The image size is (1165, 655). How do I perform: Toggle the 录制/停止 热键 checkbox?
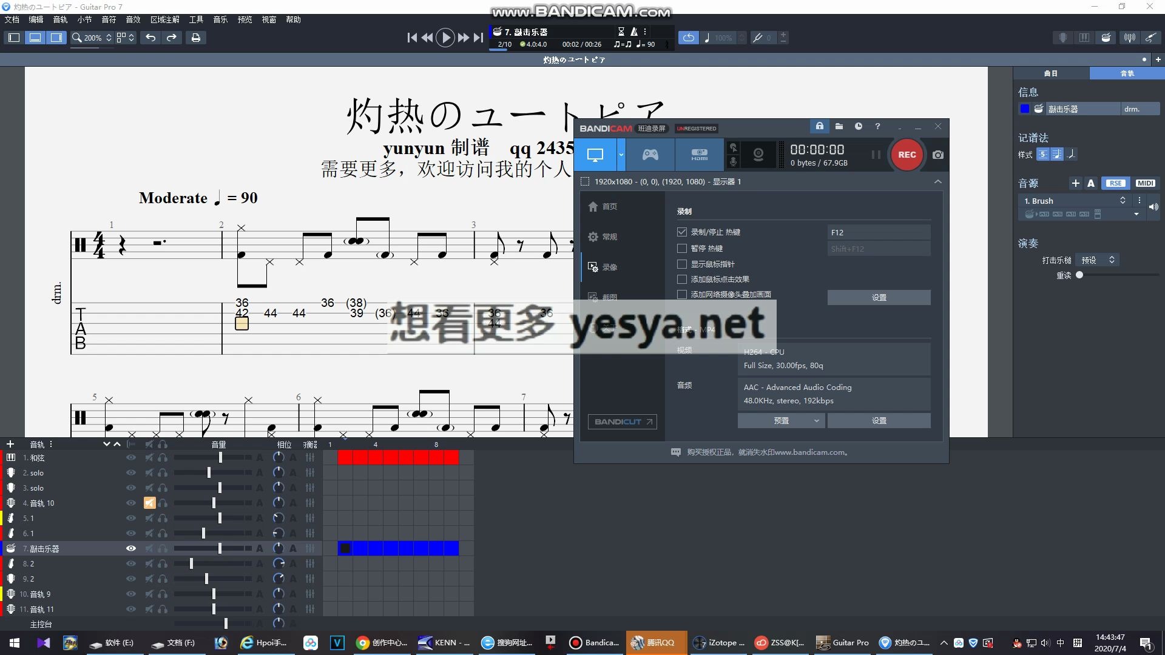(682, 232)
